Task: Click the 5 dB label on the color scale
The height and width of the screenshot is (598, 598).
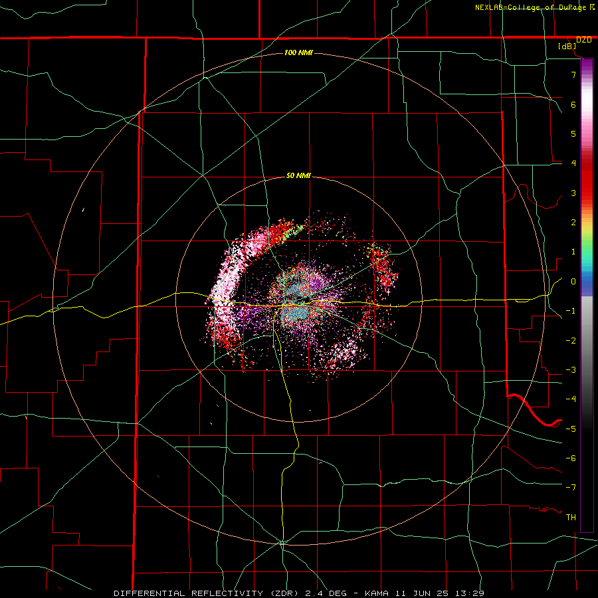Action: point(573,134)
